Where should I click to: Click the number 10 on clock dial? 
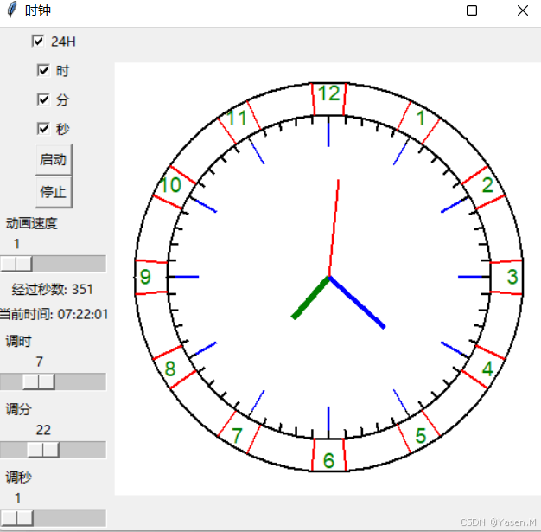170,185
